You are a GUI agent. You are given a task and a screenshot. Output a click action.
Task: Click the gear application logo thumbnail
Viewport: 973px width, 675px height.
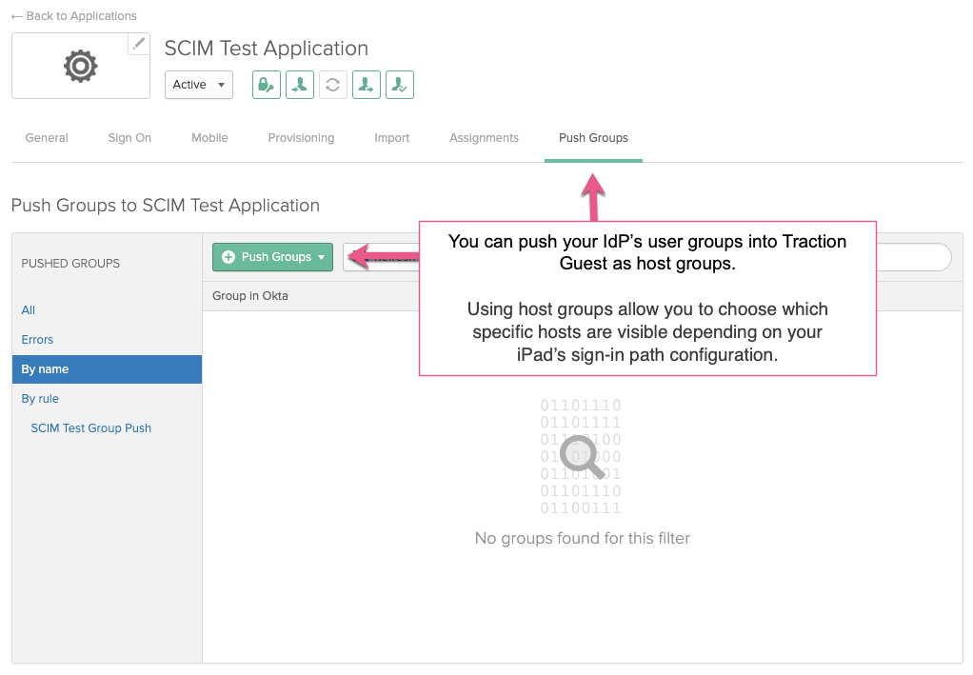tap(80, 66)
